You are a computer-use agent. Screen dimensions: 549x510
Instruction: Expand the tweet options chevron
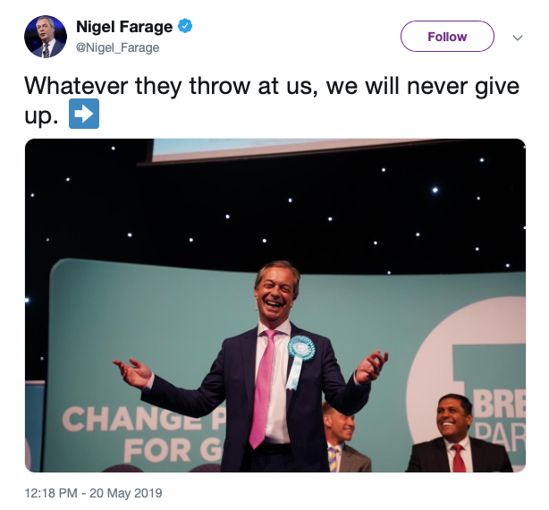518,38
